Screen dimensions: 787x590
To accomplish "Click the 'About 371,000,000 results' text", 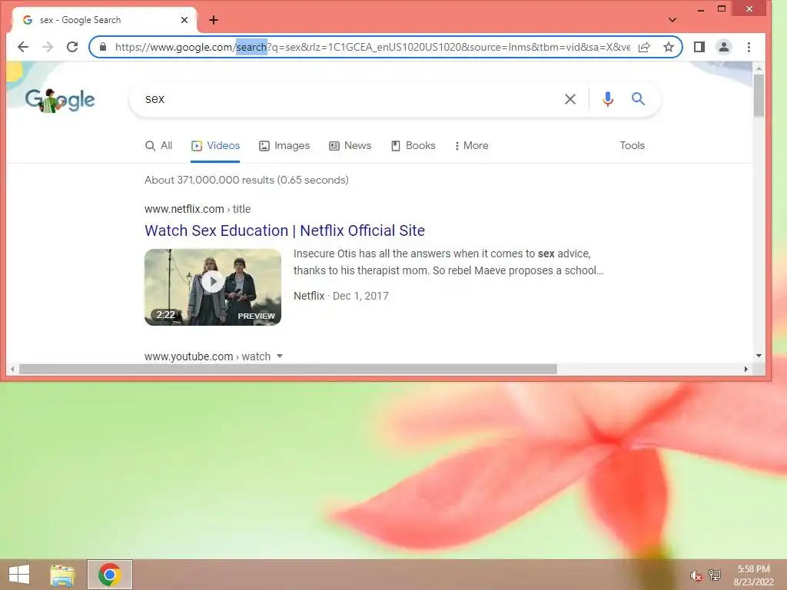I will [247, 180].
